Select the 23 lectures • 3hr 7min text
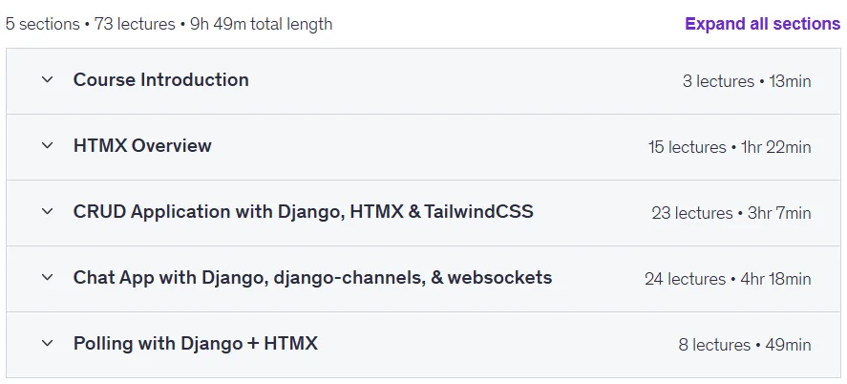This screenshot has height=384, width=847. [731, 213]
